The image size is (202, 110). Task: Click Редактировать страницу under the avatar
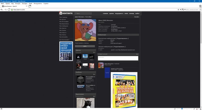click(82, 43)
